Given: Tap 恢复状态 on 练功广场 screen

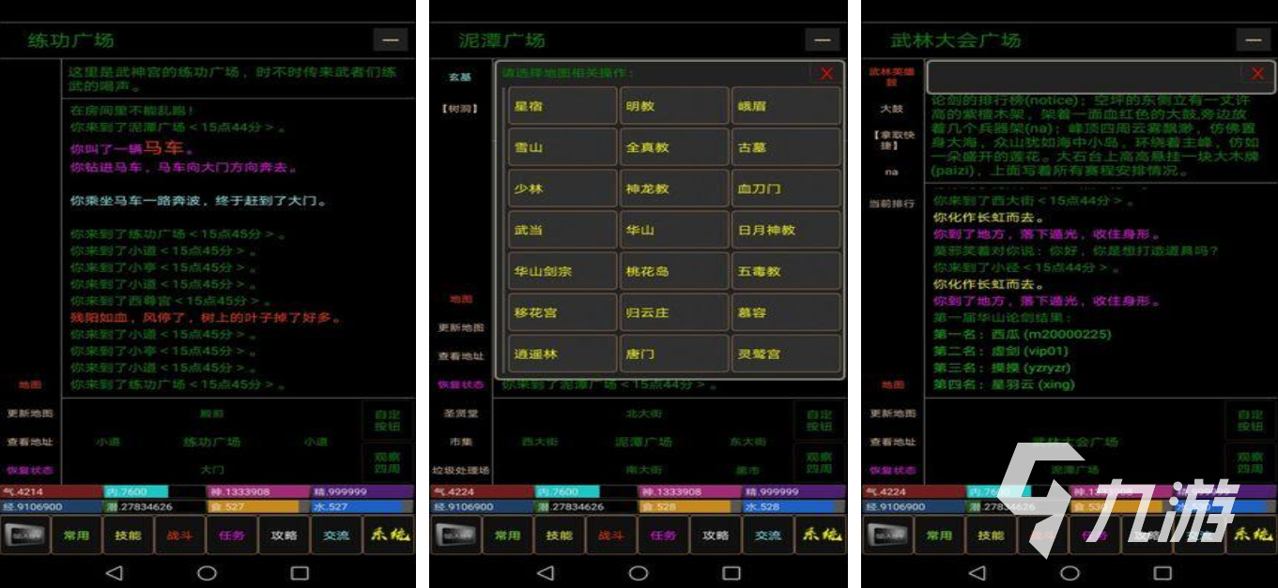Looking at the screenshot, I should click(x=30, y=470).
